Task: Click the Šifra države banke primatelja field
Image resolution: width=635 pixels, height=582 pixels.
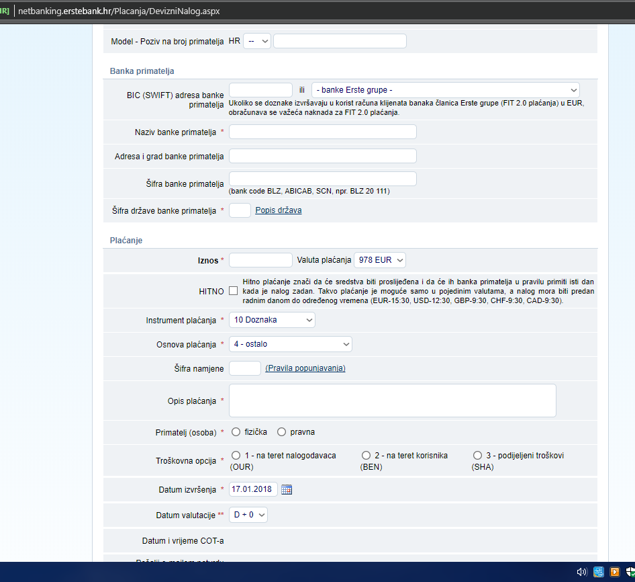Action: [x=240, y=210]
